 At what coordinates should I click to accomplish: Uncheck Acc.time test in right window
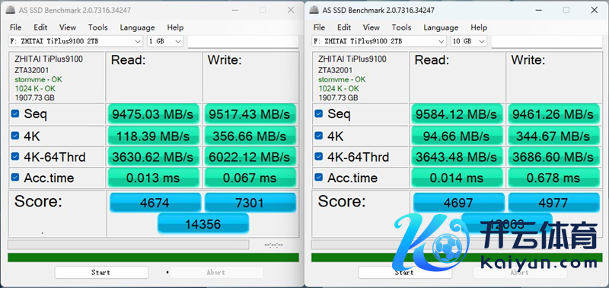pyautogui.click(x=319, y=178)
